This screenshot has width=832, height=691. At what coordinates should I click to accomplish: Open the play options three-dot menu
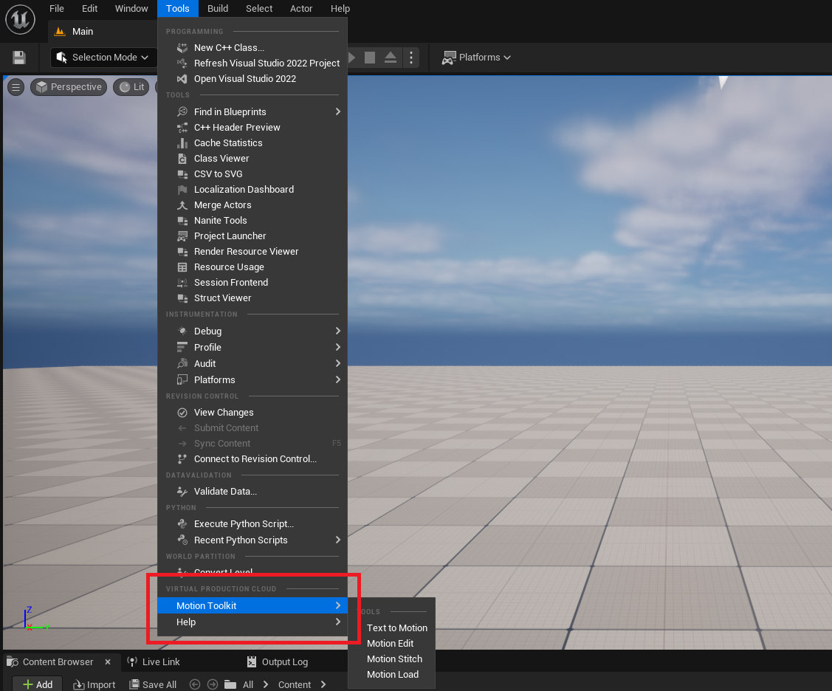tap(412, 58)
